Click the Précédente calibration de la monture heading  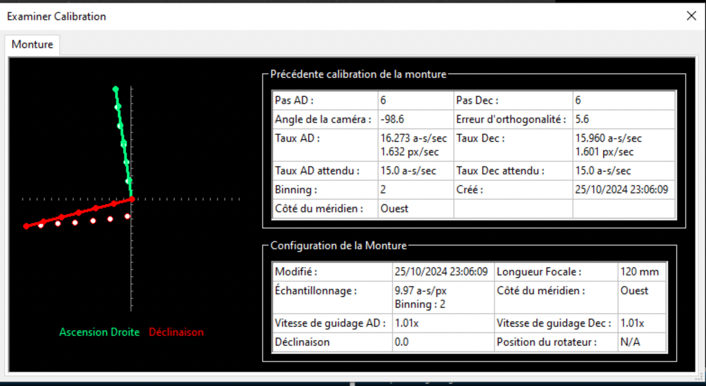click(x=358, y=75)
